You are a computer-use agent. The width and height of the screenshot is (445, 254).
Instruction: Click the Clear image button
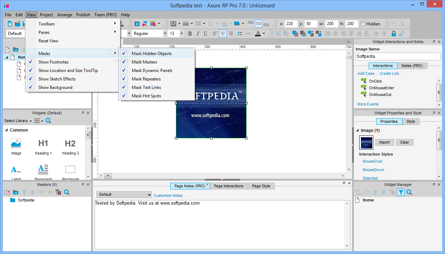[405, 143]
